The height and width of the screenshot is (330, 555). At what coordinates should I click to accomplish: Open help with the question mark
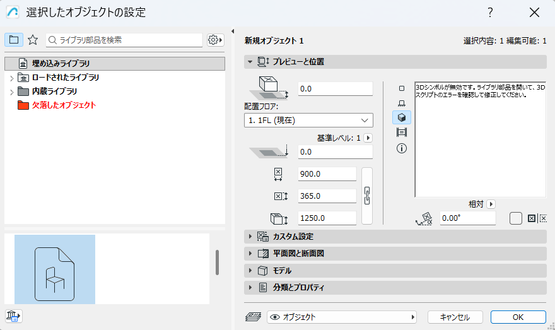[490, 13]
